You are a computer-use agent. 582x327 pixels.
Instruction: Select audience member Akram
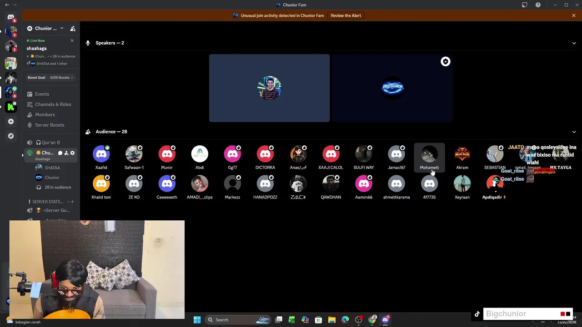pos(462,158)
